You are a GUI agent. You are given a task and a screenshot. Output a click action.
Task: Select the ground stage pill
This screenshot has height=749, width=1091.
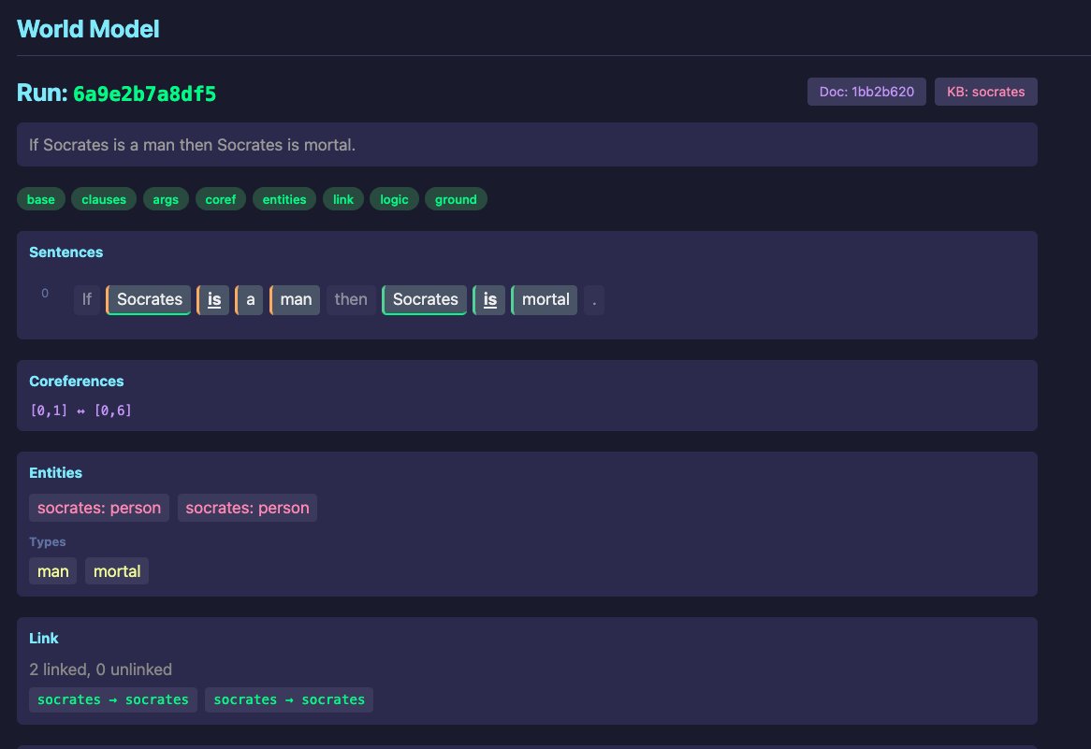[x=456, y=199]
